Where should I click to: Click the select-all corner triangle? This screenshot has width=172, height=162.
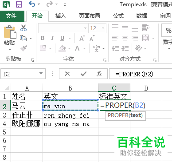tap(7, 88)
